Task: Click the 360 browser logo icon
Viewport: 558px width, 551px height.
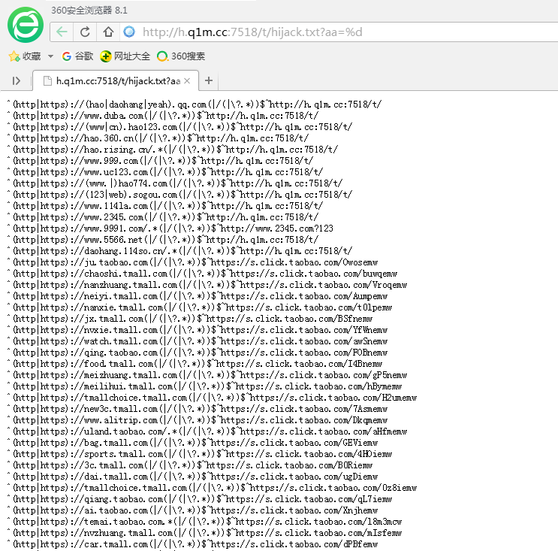Action: [26, 26]
